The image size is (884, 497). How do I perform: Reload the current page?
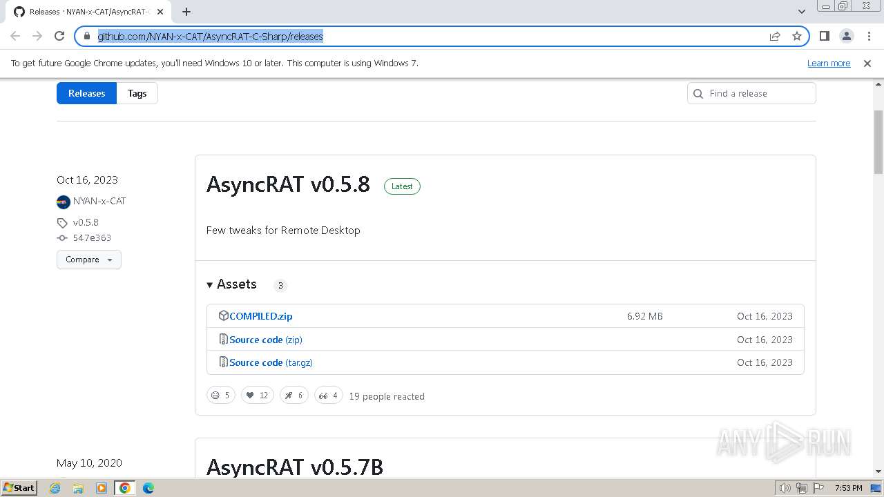click(x=59, y=36)
